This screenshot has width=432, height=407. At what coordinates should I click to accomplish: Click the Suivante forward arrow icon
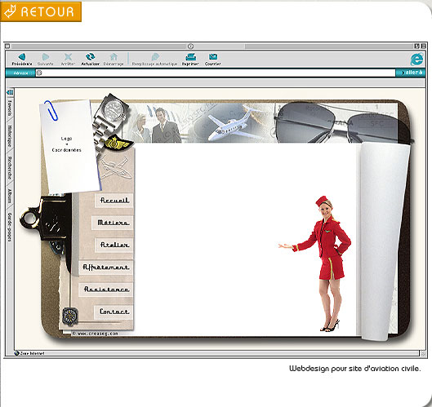46,57
